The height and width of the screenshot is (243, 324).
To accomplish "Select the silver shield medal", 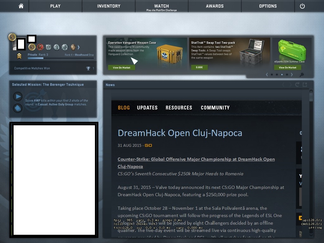I will pyautogui.click(x=48, y=47).
